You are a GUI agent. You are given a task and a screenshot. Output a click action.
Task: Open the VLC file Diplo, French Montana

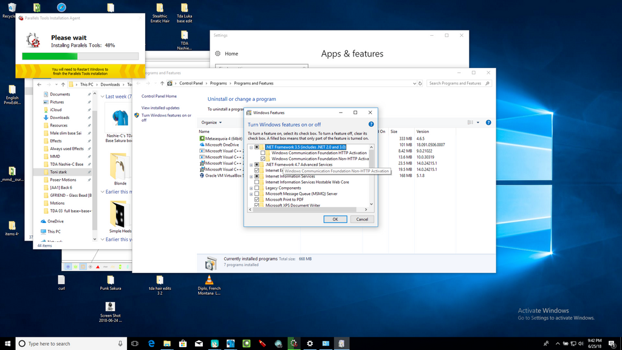(209, 286)
